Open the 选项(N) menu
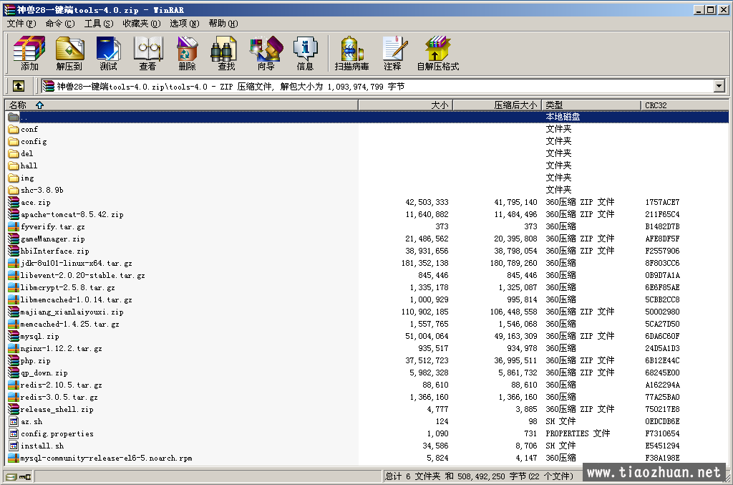The width and height of the screenshot is (733, 485). (x=185, y=24)
